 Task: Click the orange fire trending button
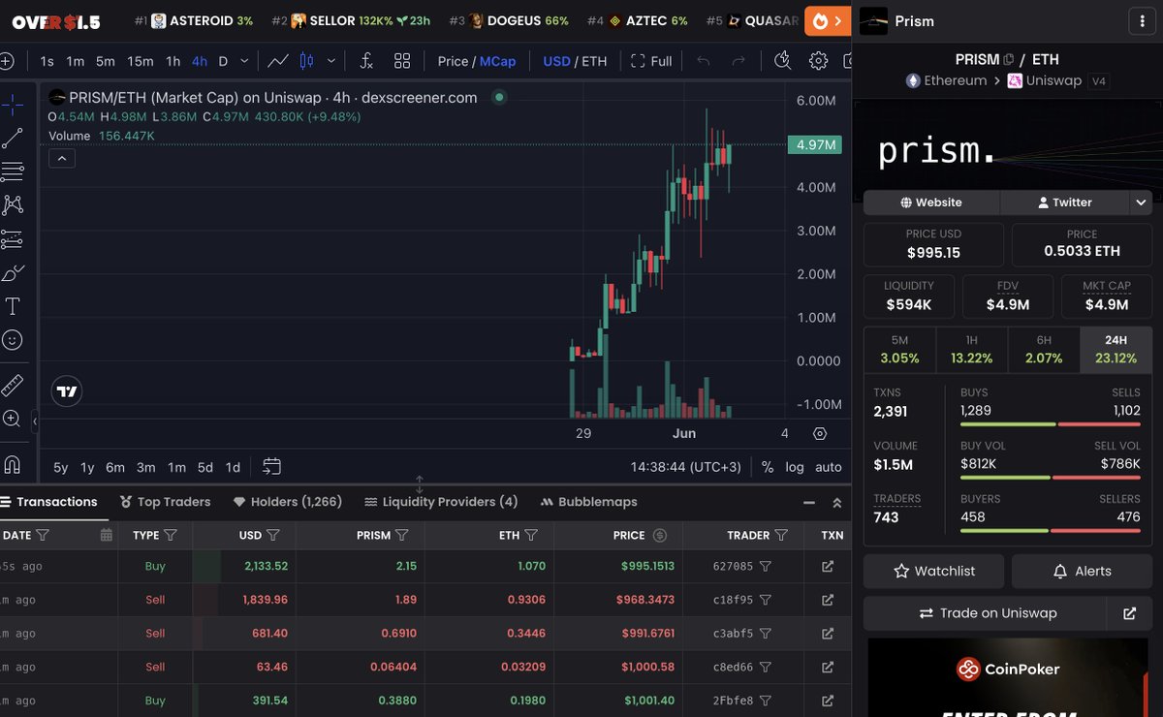[829, 20]
